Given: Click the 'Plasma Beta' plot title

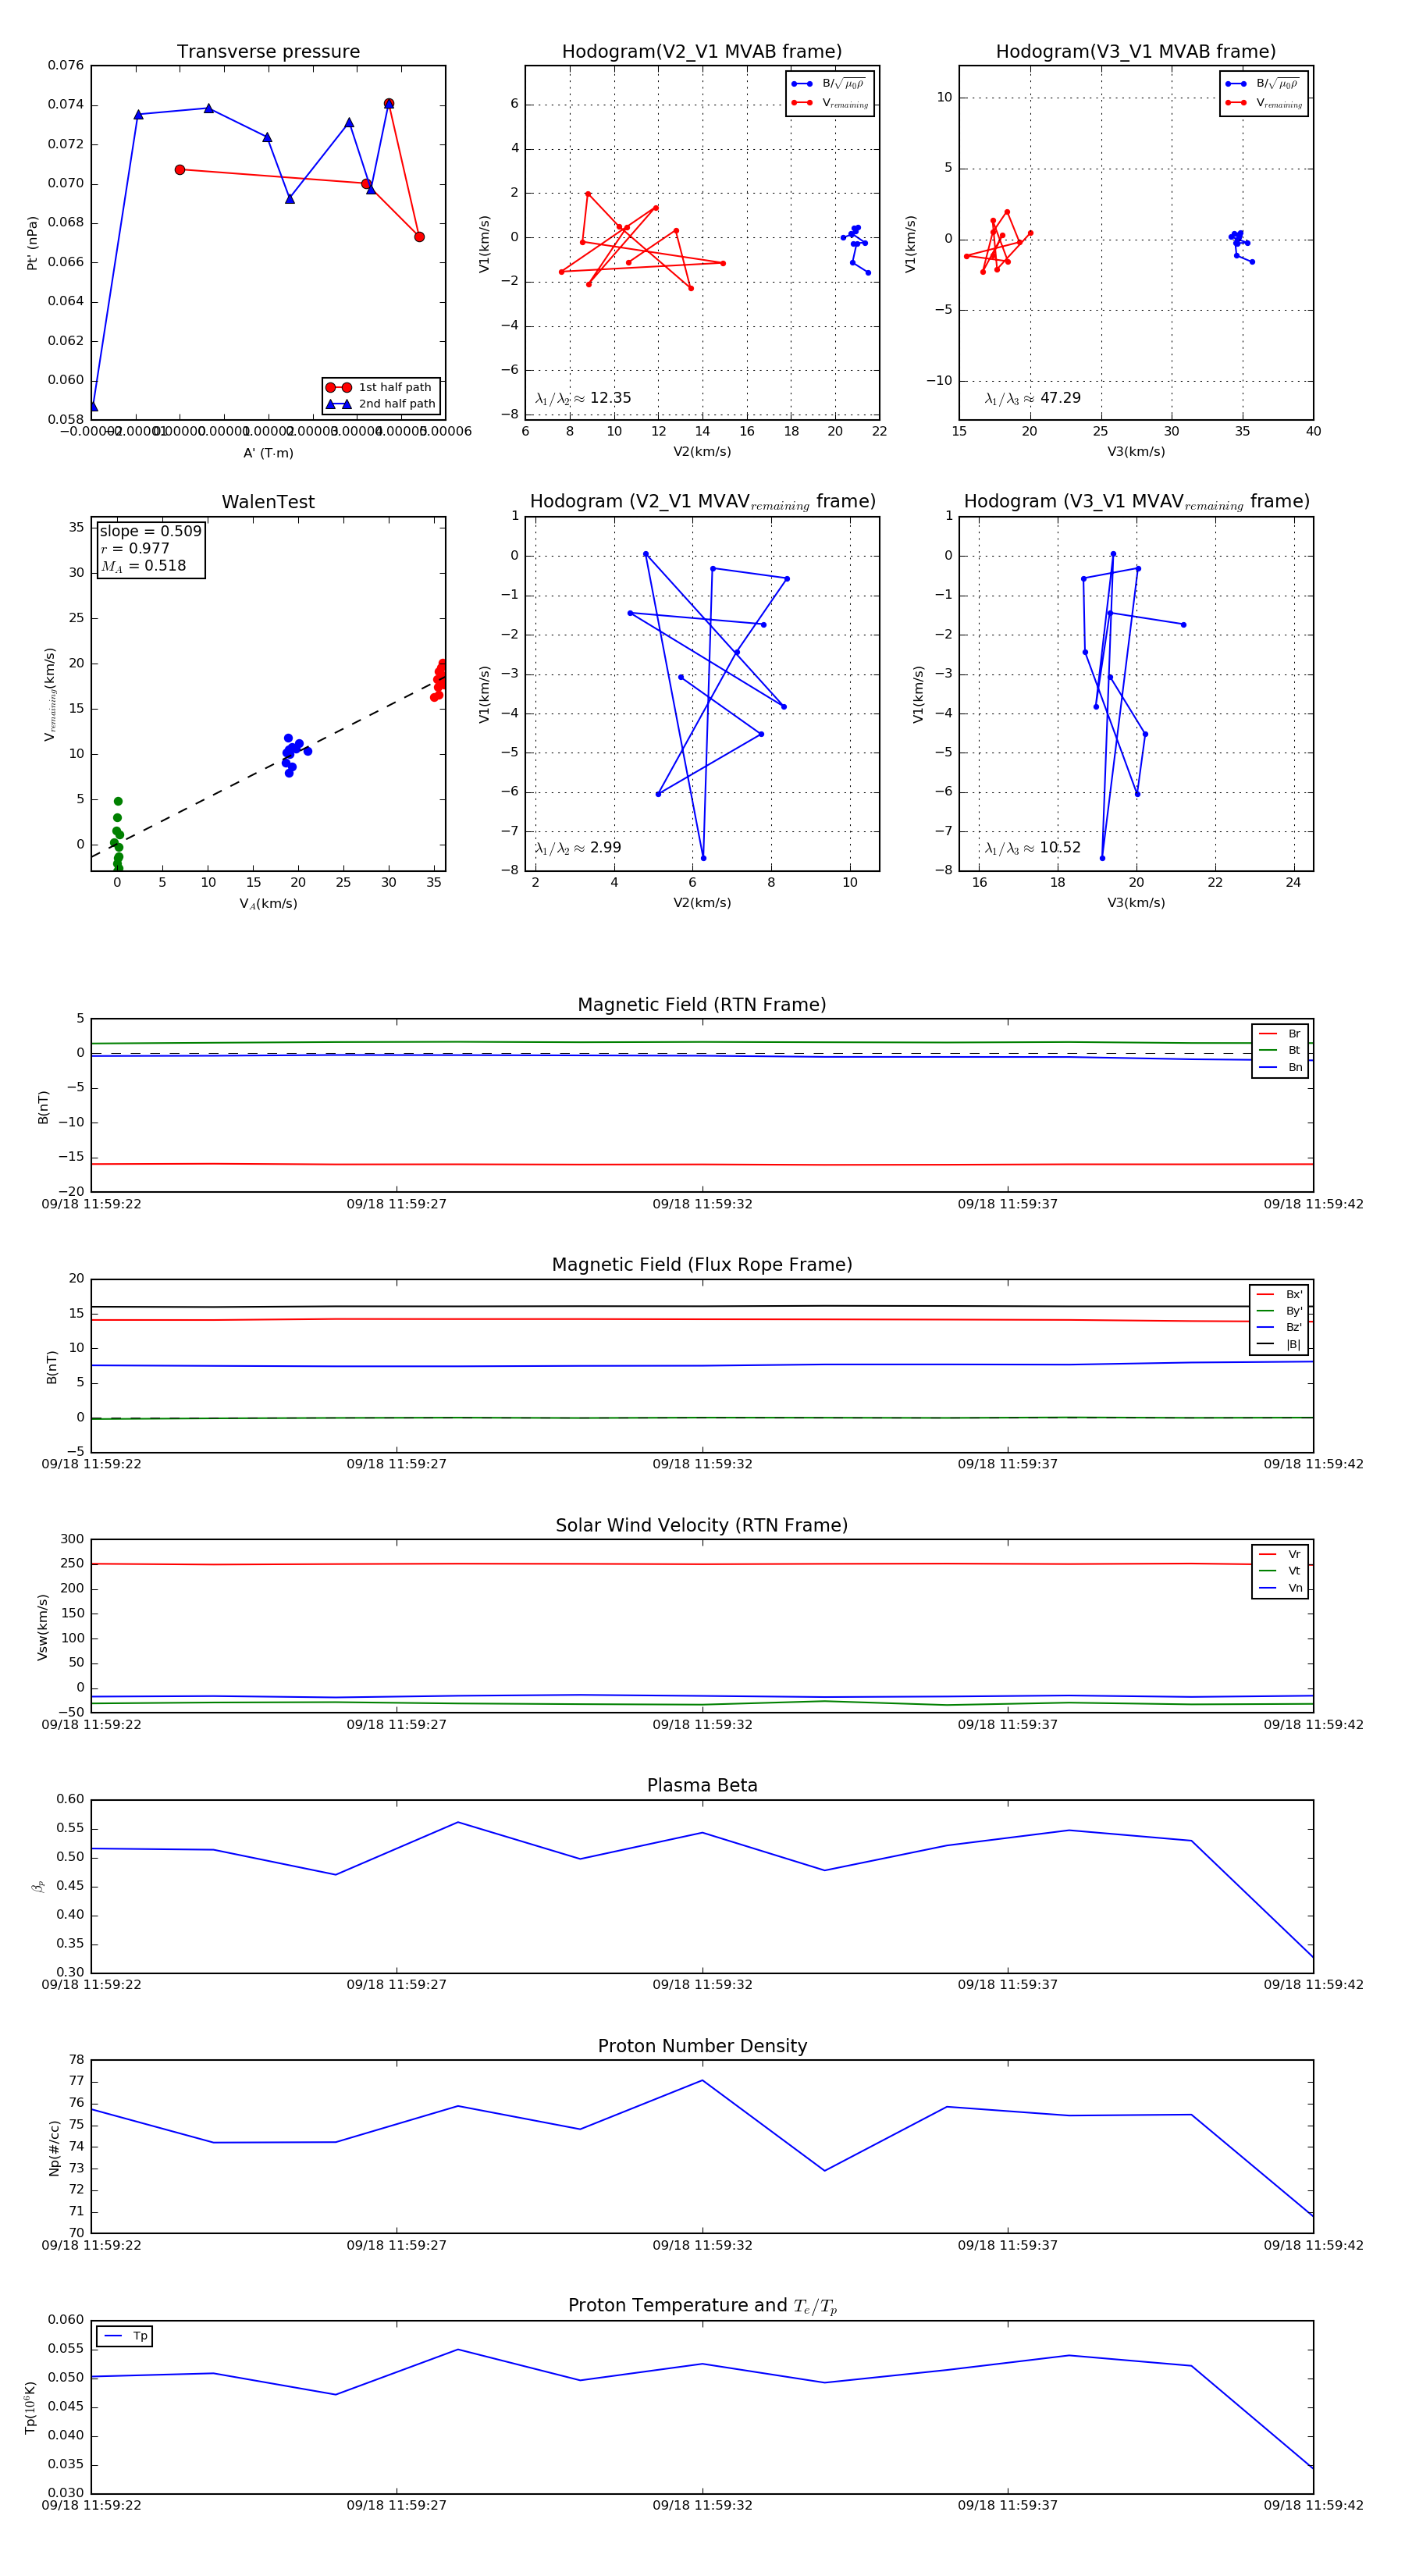Looking at the screenshot, I should coord(701,1785).
